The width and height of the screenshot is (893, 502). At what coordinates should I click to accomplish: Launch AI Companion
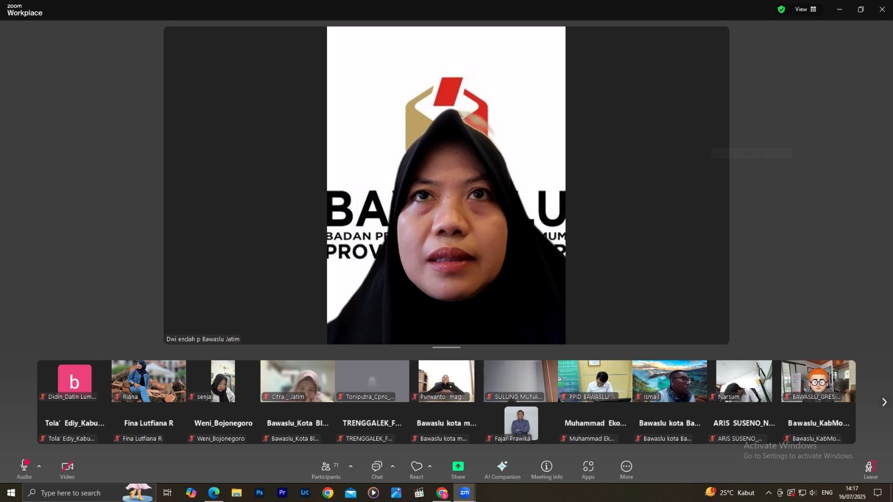pos(502,469)
